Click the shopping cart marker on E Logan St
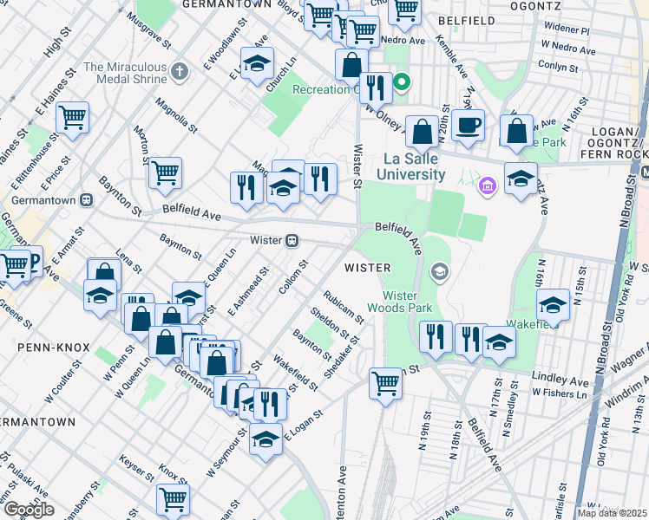Screen dimensions: 649x520 point(386,386)
